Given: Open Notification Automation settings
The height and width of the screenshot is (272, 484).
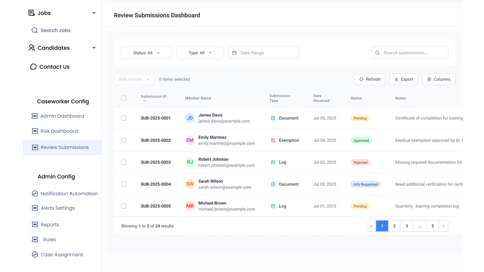Looking at the screenshot, I should pos(69,193).
